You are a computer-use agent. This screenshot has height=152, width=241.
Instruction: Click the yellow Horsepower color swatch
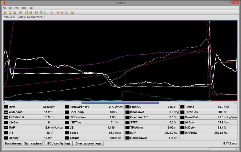tap(128, 138)
